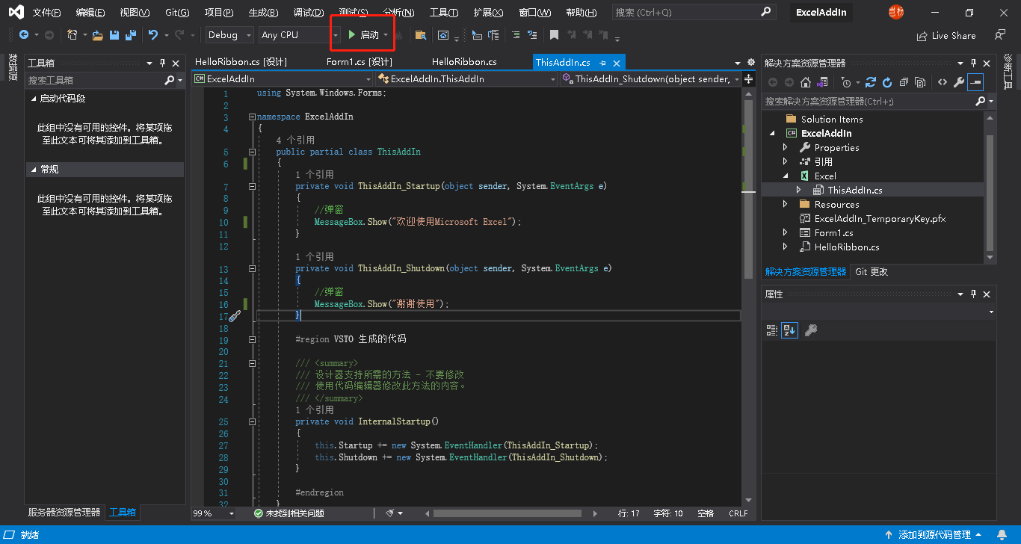Open the Debug configuration dropdown
Viewport: 1021px width, 544px height.
click(x=229, y=35)
